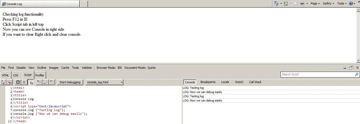Expand the Help dropdown arrow
Image resolution: width=360 pixels, height=124 pixels.
[x=354, y=4]
